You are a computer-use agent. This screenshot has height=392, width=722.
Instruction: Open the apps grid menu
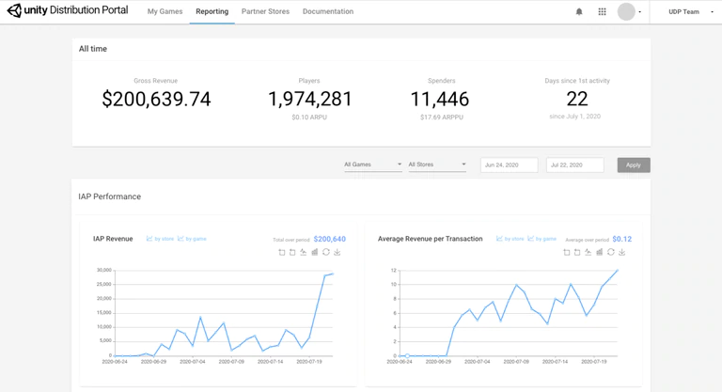point(602,11)
